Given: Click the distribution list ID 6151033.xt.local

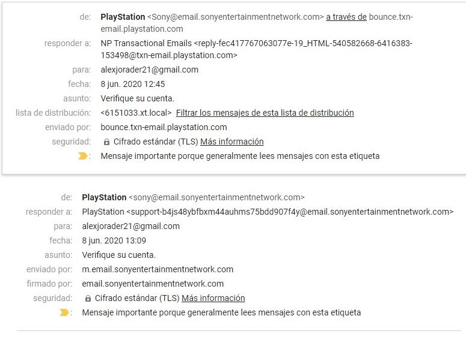Looking at the screenshot, I should click(x=136, y=113).
